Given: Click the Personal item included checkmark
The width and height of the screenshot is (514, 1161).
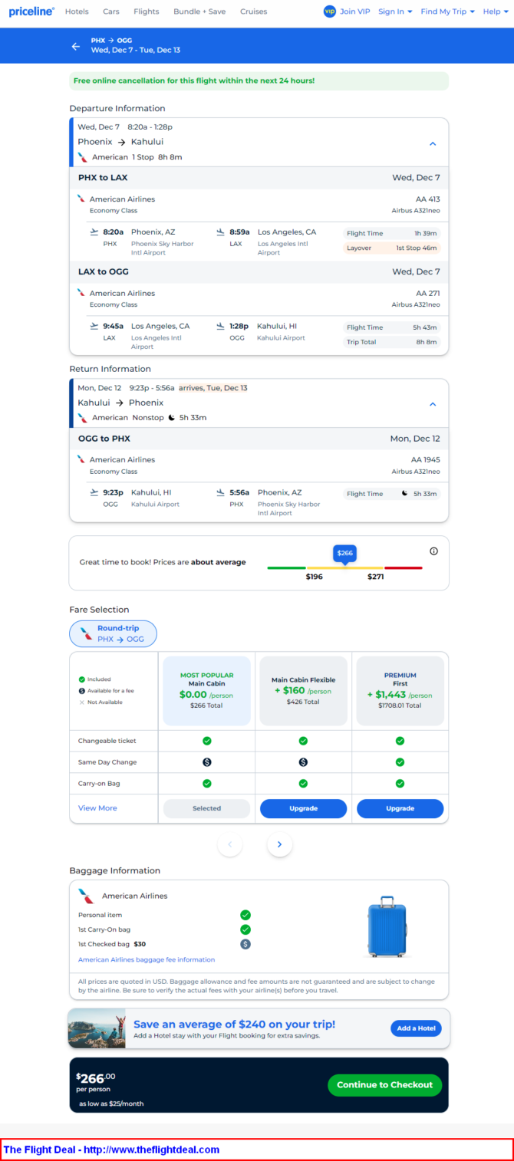Looking at the screenshot, I should click(x=245, y=915).
